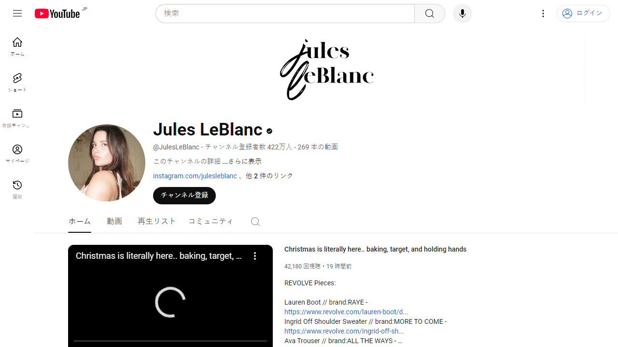Open the top settings three-dot menu

[543, 13]
